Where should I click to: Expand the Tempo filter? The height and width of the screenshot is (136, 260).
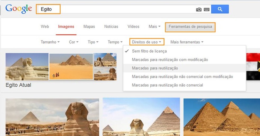[x=115, y=42]
